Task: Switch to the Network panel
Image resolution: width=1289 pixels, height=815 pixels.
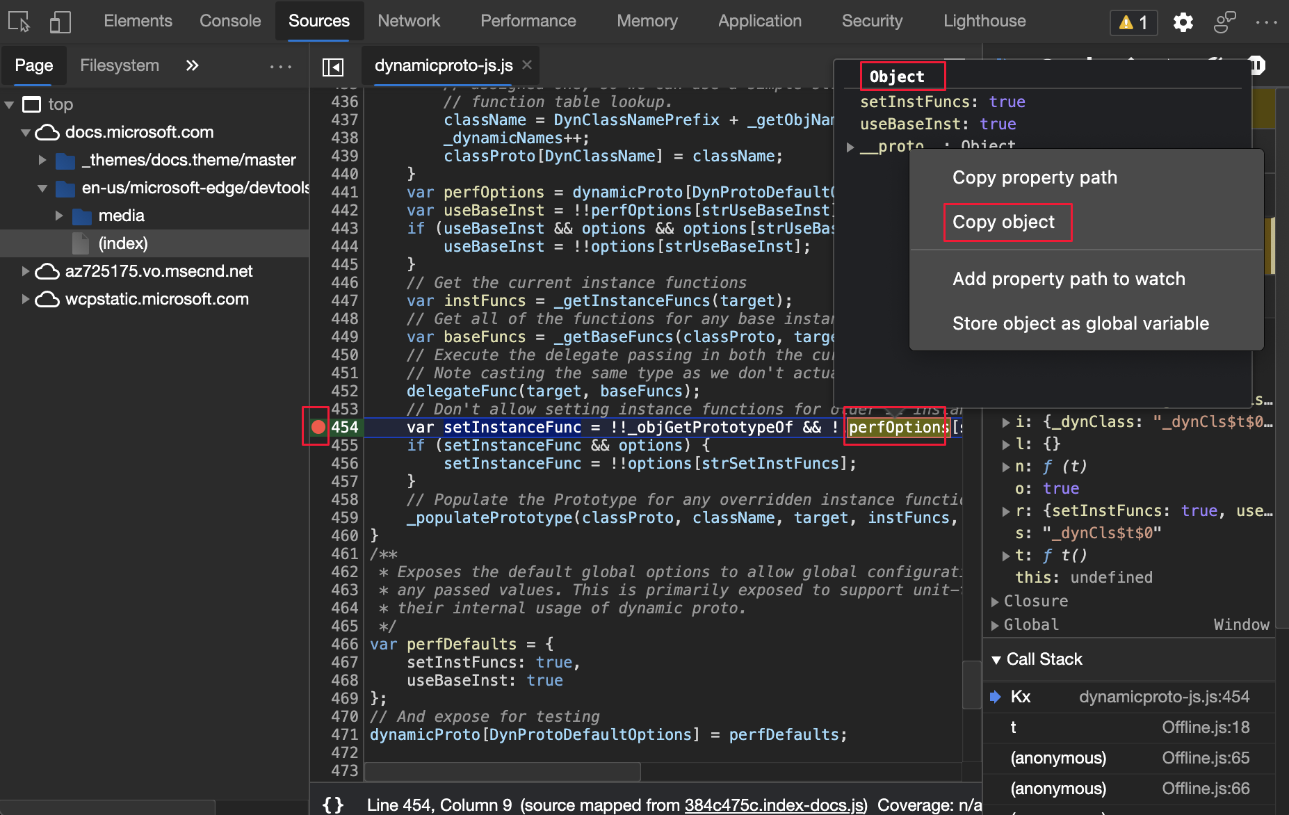Action: (x=409, y=21)
